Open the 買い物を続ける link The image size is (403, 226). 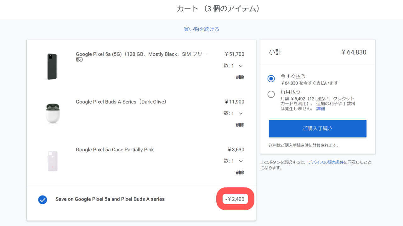tap(201, 29)
